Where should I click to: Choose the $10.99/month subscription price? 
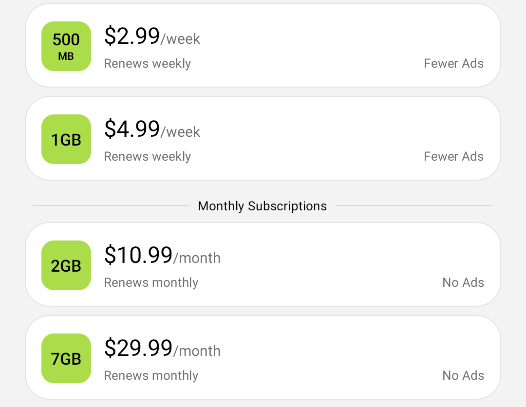[x=162, y=255]
